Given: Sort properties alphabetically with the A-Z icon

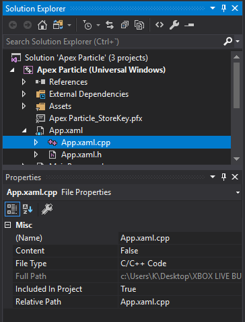Looking at the screenshot, I should pos(28,209).
